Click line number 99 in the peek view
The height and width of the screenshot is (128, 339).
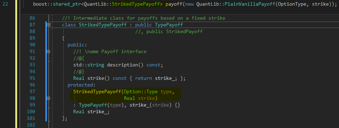tap(32, 105)
